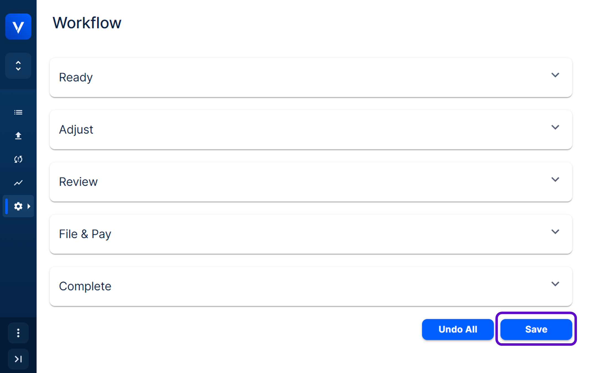591x373 pixels.
Task: Click the File & Pay panel label
Action: pos(85,234)
